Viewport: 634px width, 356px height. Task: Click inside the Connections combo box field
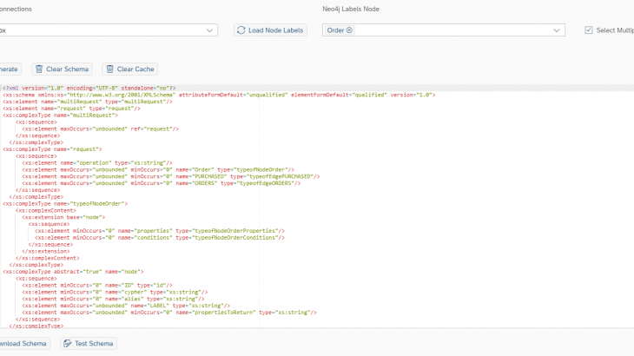(109, 30)
